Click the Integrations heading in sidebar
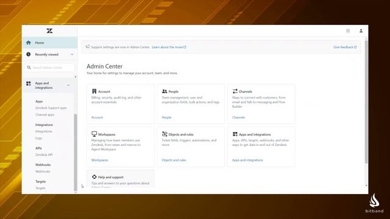Viewport: 390px width, 219px height. tap(44, 125)
